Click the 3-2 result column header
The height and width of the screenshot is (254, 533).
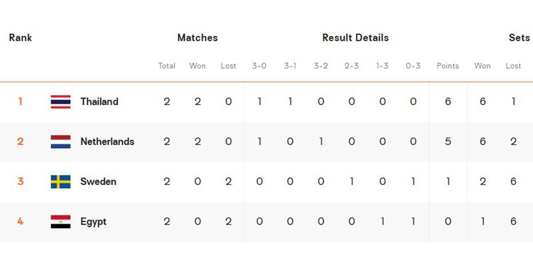click(321, 66)
